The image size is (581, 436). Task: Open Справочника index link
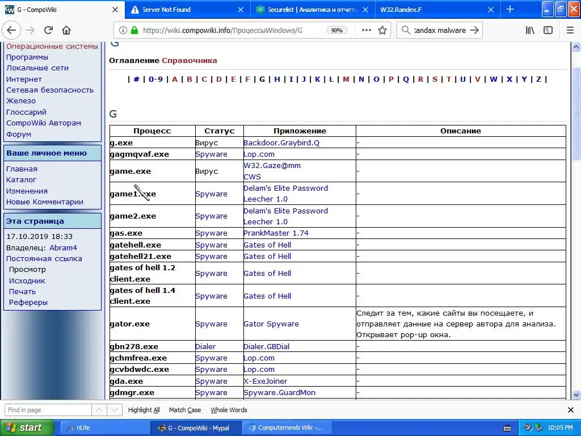190,60
